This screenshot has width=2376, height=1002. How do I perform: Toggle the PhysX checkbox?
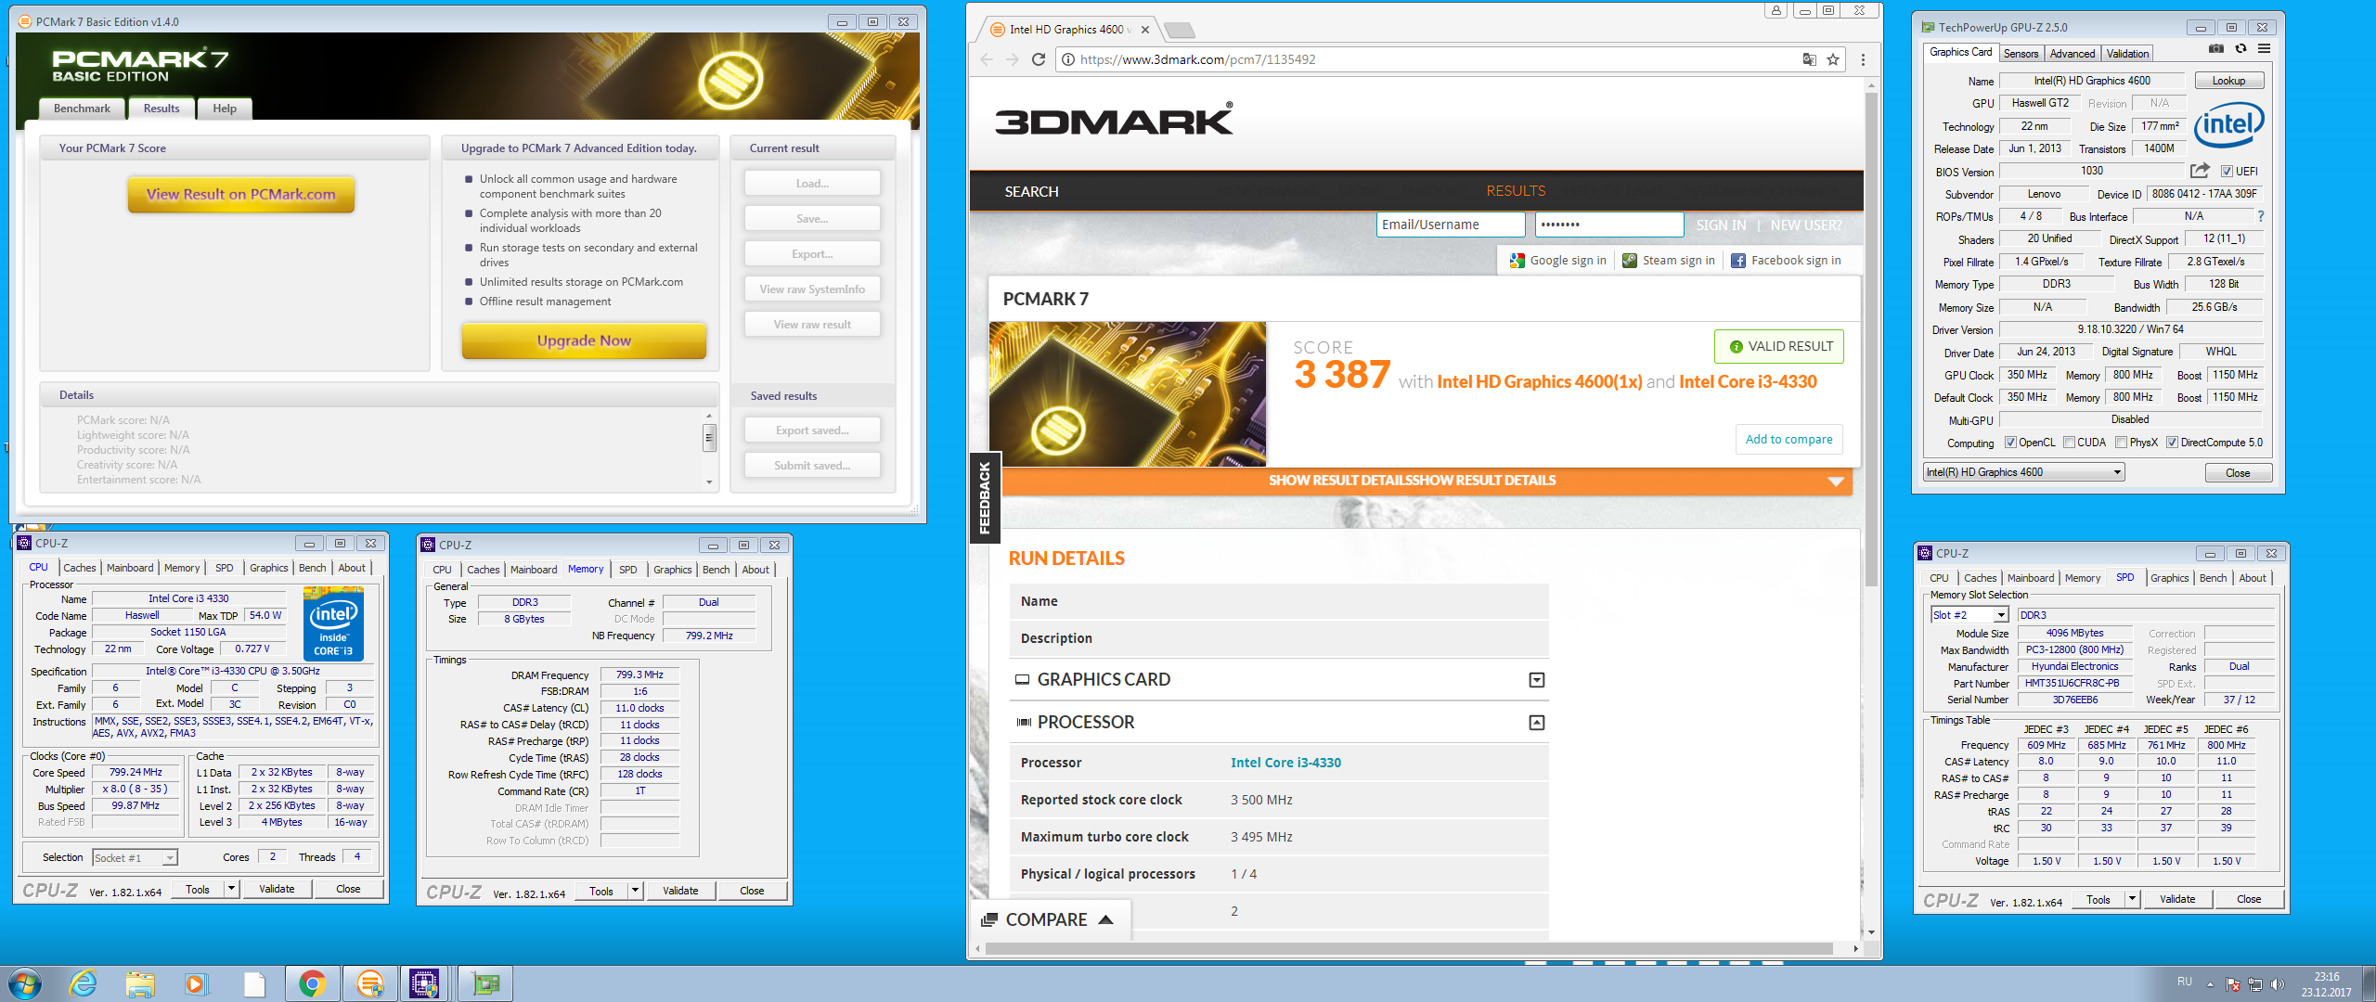tap(2121, 443)
